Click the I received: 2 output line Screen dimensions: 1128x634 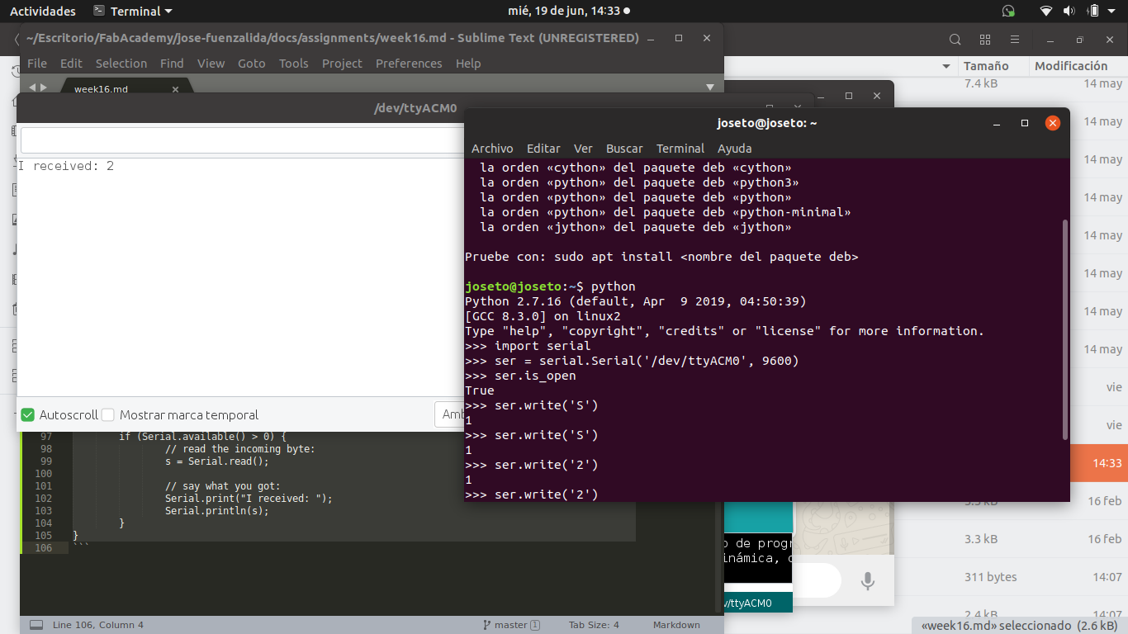pos(66,167)
